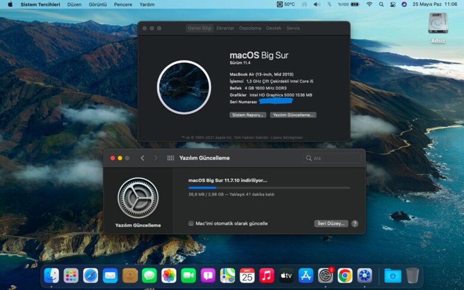This screenshot has width=464, height=290.
Task: Select the Genel Bilgi tab
Action: 200,28
